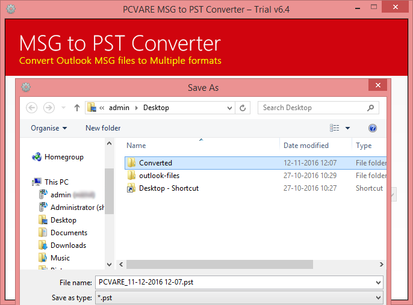Click the Desktop breadcrumb in address bar

pos(156,108)
